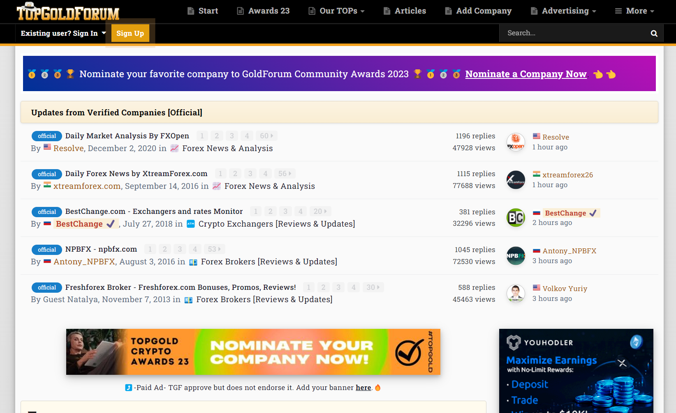Open Crypto Exchangers [Reviews & Updates] category
The image size is (676, 413).
[277, 224]
